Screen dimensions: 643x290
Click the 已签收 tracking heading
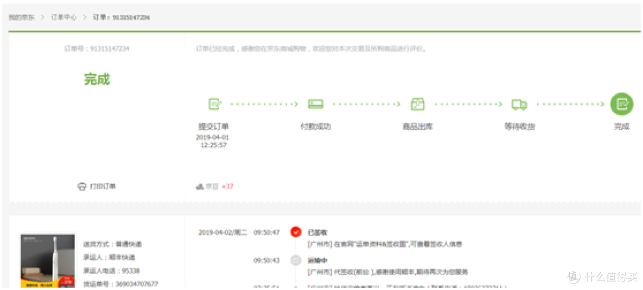(x=317, y=232)
